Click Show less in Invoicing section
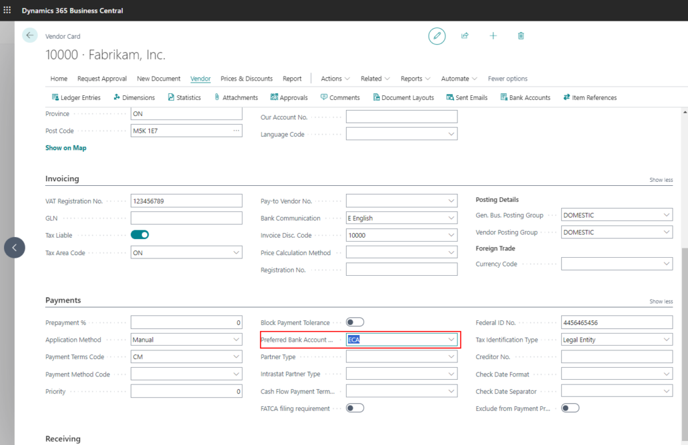The height and width of the screenshot is (445, 688). tap(661, 180)
